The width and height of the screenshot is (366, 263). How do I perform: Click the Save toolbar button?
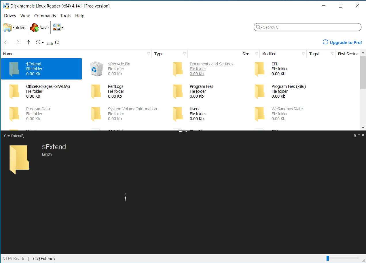pyautogui.click(x=39, y=28)
